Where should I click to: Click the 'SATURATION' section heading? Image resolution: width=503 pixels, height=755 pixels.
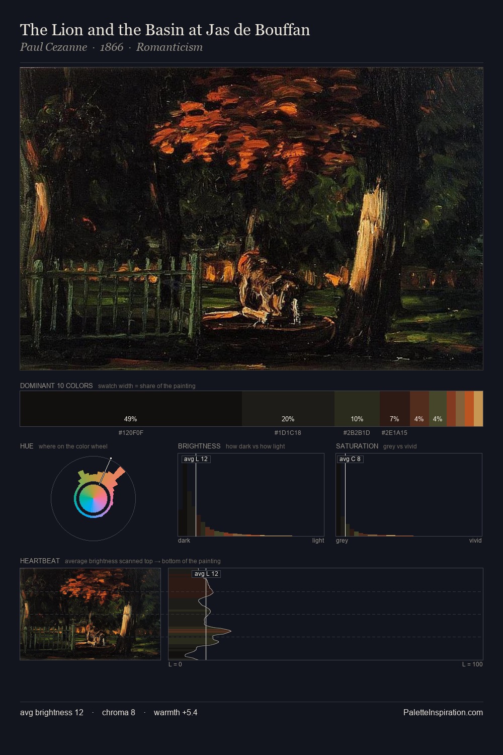(x=357, y=446)
